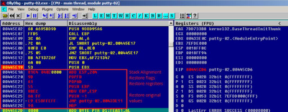
Task: Click the EBX register value 7EFDE000
Action: [196, 43]
